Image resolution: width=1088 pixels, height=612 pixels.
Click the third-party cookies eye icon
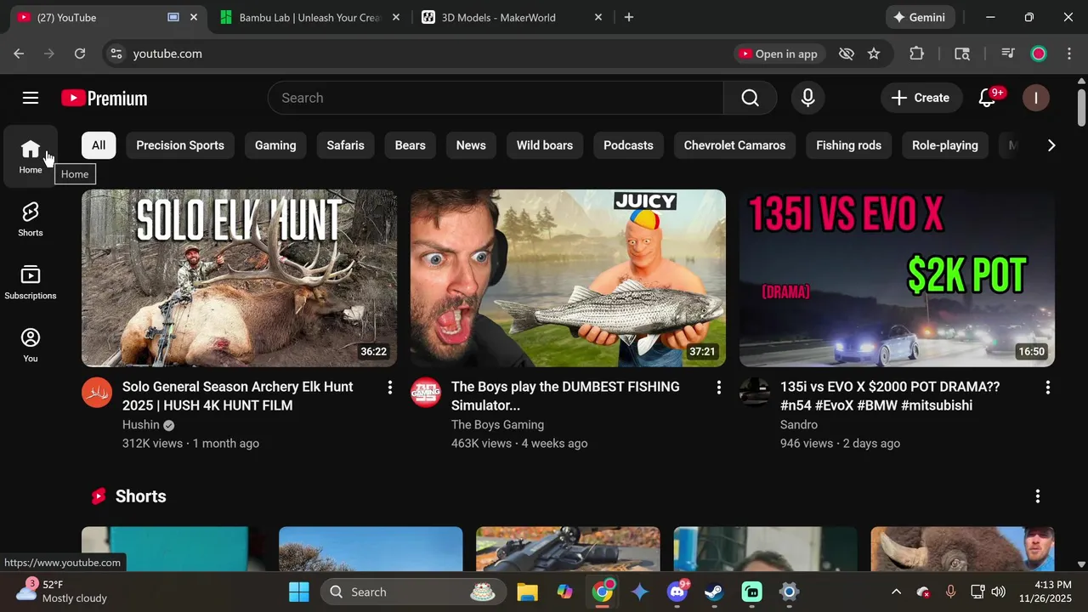[846, 54]
